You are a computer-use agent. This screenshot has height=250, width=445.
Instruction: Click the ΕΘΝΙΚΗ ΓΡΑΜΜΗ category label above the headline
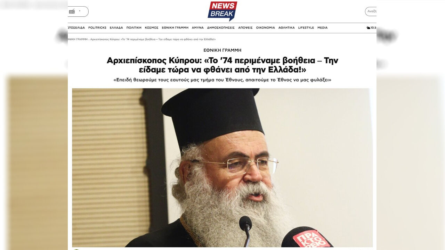pos(222,50)
